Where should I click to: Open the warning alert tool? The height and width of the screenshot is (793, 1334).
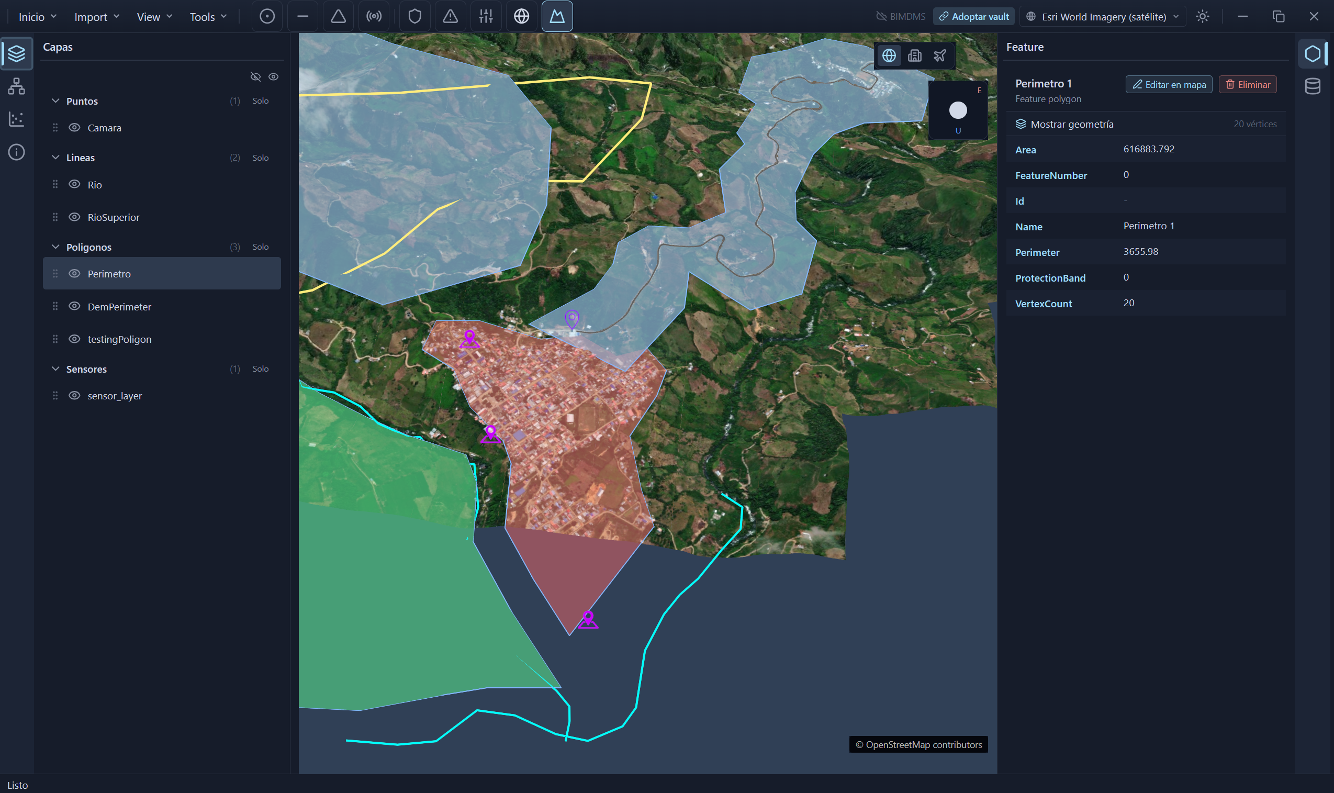(451, 17)
